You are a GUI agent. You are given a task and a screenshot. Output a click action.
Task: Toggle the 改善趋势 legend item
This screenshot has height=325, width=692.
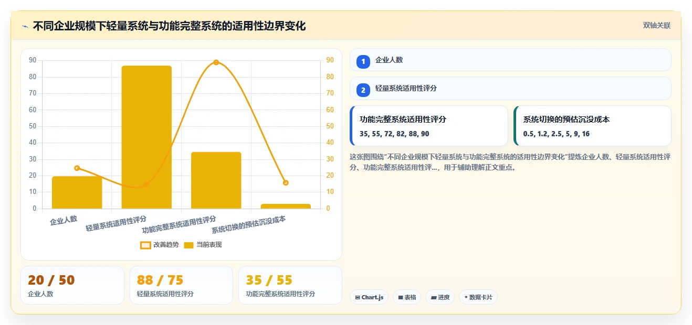pos(160,245)
